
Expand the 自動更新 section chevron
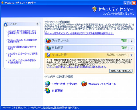point(131,48)
